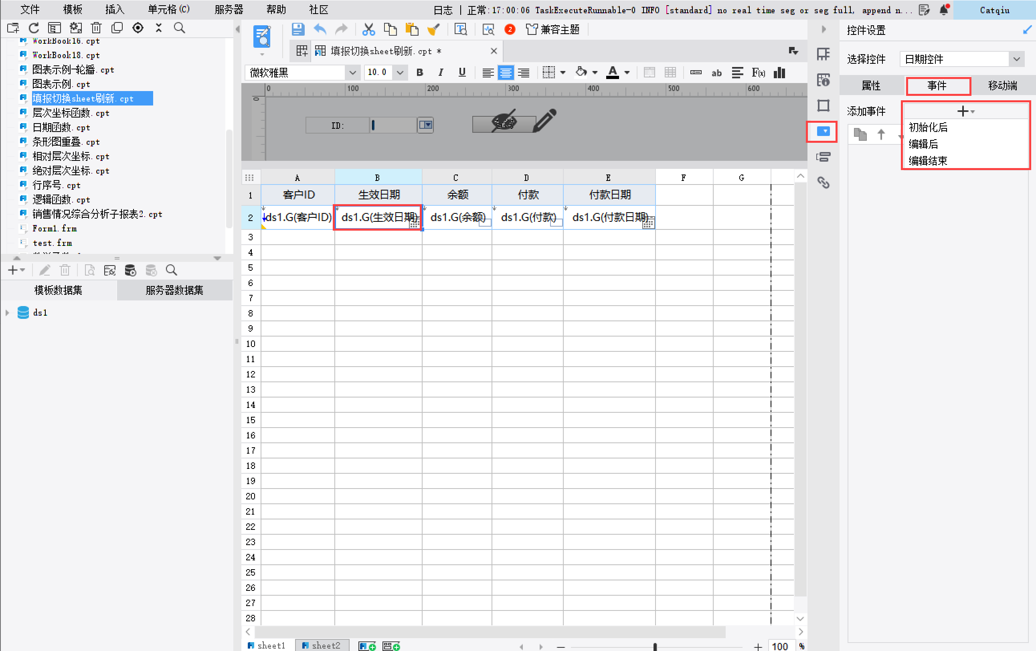The width and height of the screenshot is (1036, 651).
Task: Open the font color A dropdown arrow
Action: tap(627, 73)
